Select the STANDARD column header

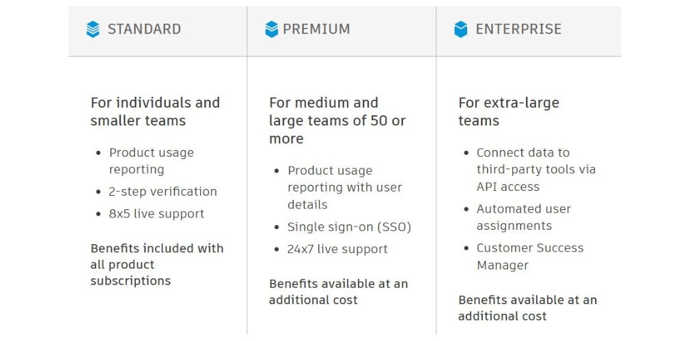144,29
